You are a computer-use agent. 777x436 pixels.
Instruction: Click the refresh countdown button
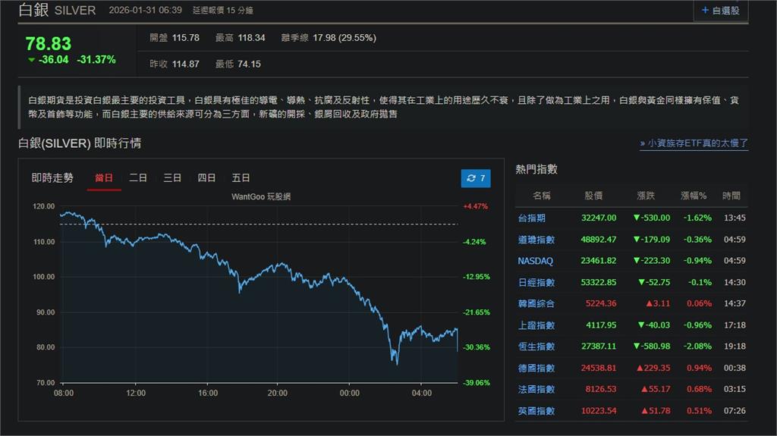[476, 178]
